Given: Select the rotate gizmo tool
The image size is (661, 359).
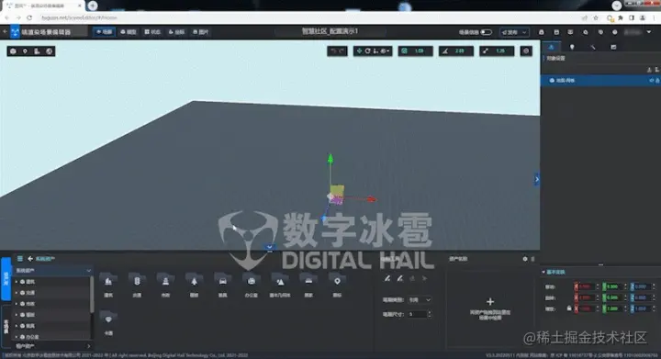Looking at the screenshot, I should click(x=367, y=51).
